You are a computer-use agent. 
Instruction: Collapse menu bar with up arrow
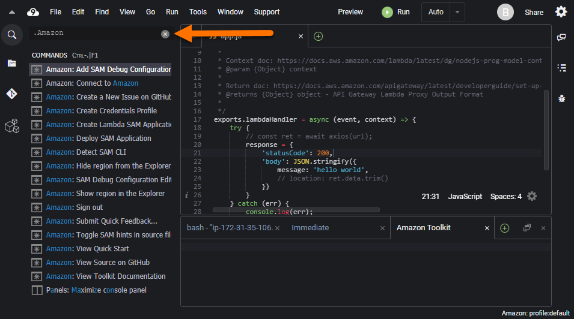coord(12,12)
